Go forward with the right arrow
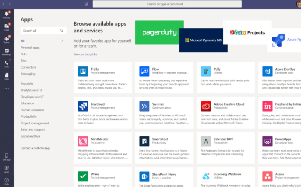Viewport: 301px width, 187px height. point(10,4)
